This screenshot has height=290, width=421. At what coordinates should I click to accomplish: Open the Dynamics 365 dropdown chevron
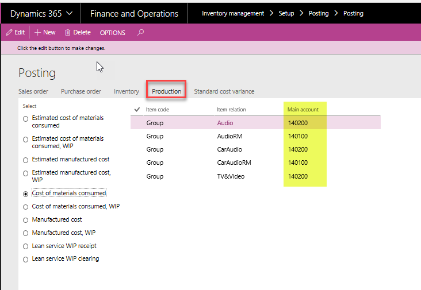click(70, 13)
